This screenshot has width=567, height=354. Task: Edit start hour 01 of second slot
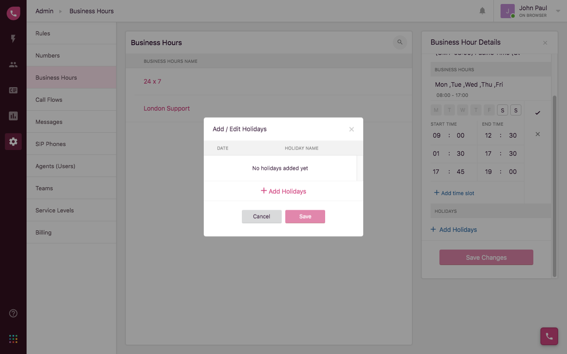point(436,154)
